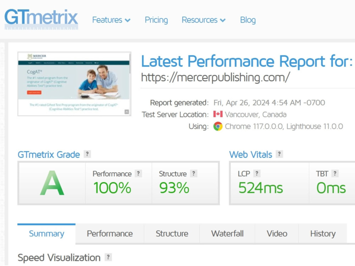
Task: Go to the Pricing page
Action: (156, 20)
